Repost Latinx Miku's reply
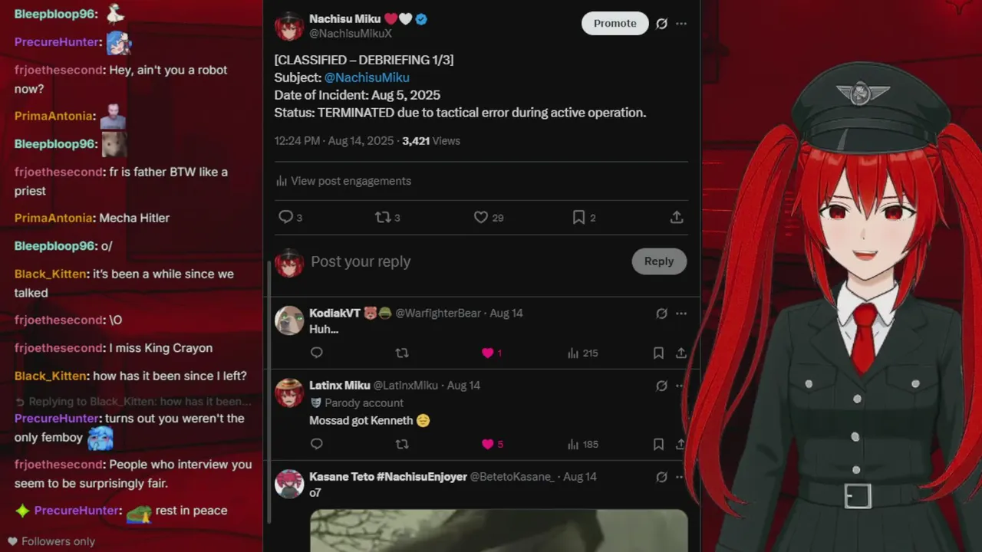Viewport: 982px width, 552px height. click(x=401, y=444)
